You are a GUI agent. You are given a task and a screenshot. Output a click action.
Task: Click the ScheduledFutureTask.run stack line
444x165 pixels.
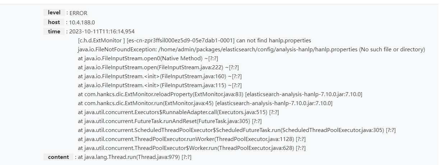(237, 130)
